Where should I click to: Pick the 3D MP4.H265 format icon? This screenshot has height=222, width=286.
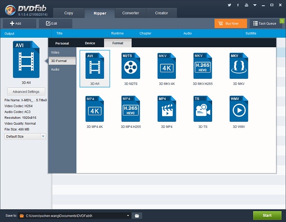131,109
